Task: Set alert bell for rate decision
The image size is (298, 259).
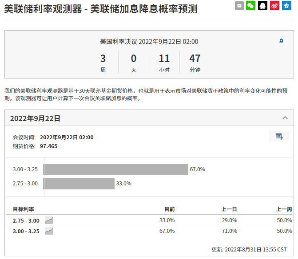Action: 281,41
